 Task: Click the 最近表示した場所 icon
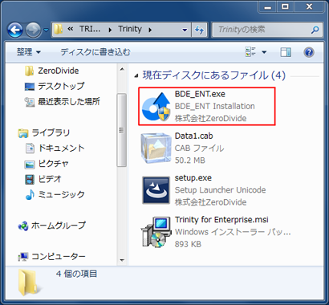30,102
